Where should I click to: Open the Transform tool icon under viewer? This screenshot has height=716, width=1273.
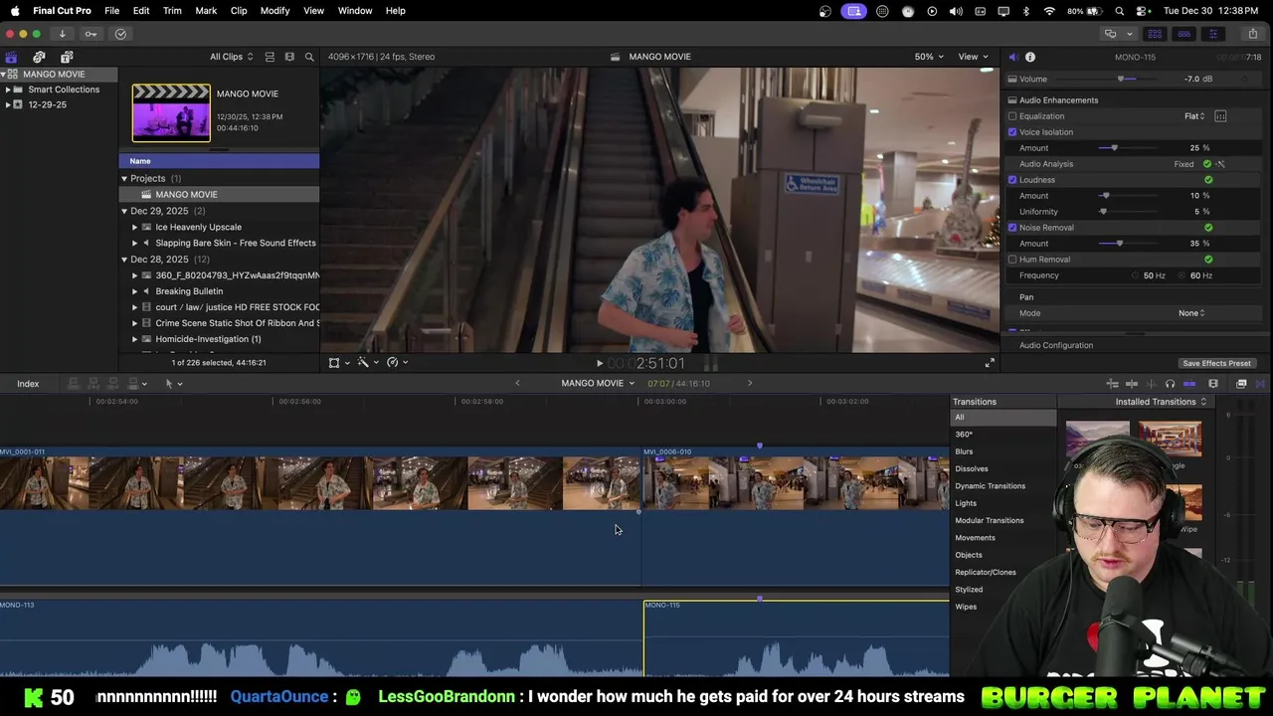tap(334, 363)
